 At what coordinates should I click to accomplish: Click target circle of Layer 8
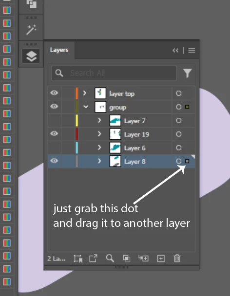[179, 161]
